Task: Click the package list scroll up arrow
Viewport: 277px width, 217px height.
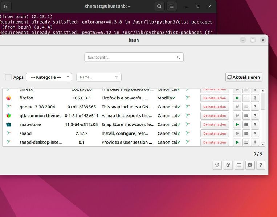Action: tap(263, 91)
